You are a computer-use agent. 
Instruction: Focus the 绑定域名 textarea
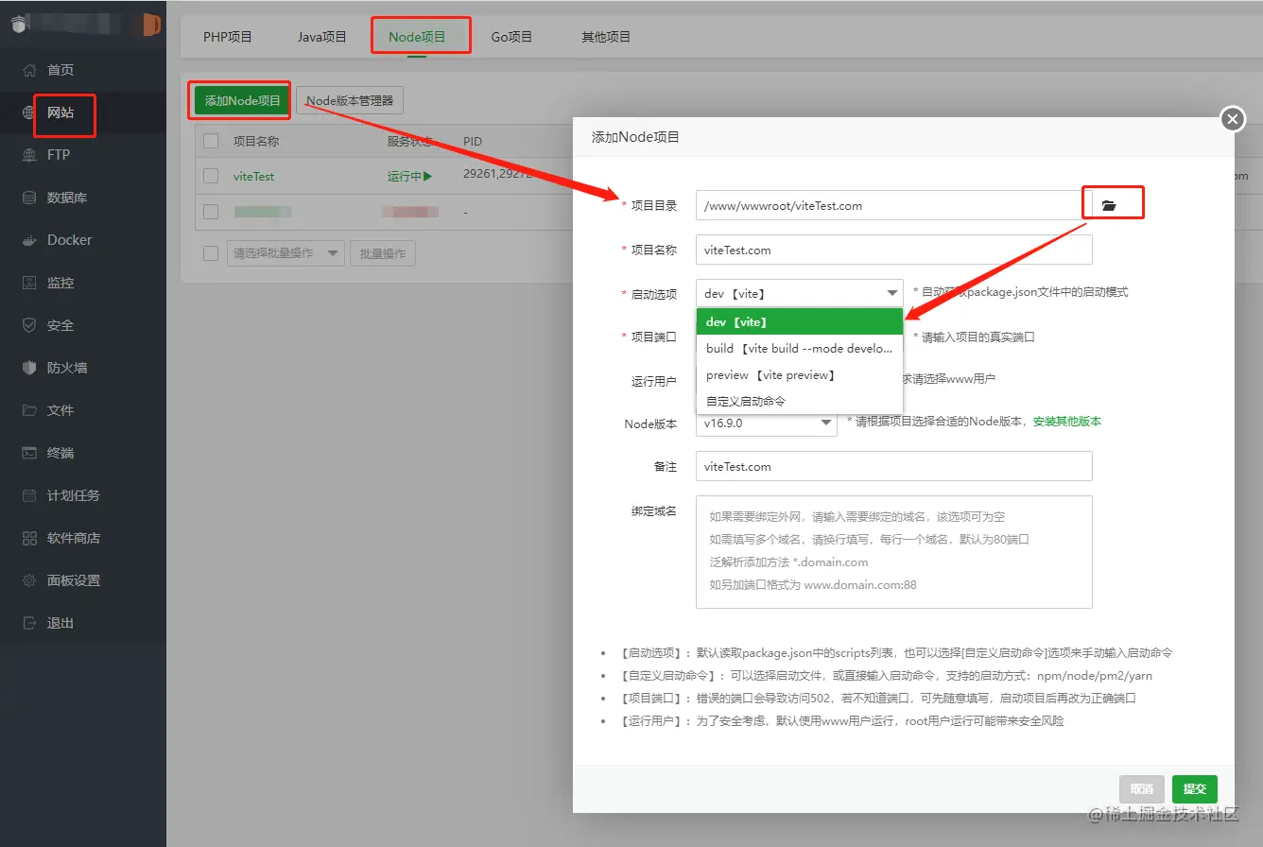[x=894, y=552]
